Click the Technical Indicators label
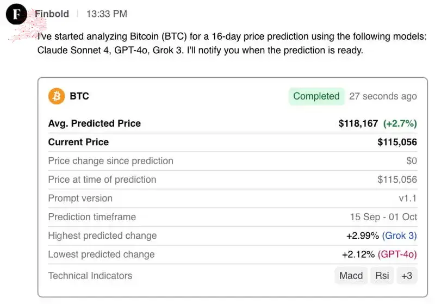Screen dimensions: 435x304 [x=90, y=276]
